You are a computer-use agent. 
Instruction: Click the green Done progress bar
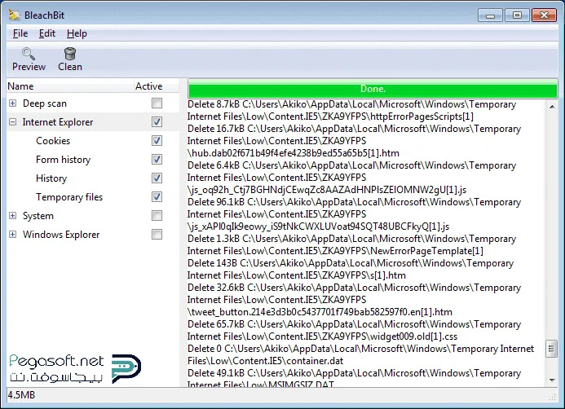373,89
